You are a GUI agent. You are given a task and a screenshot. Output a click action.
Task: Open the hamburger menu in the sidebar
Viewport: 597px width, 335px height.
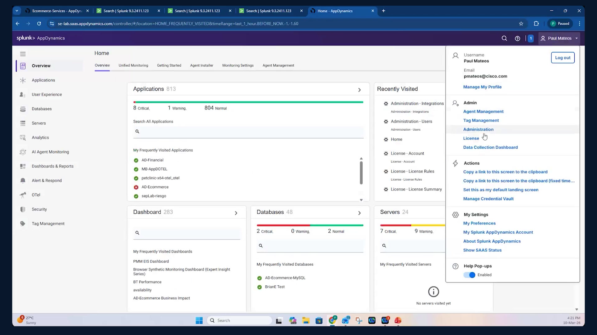[x=23, y=54]
